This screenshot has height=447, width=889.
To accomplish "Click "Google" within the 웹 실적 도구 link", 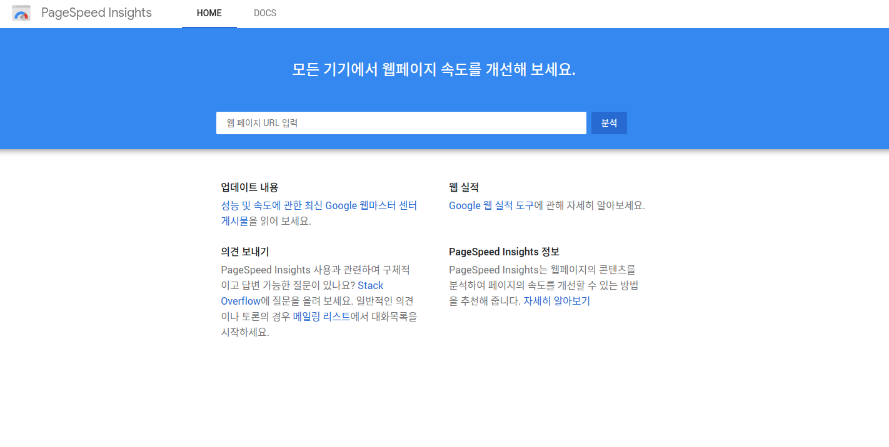I will click(x=464, y=205).
